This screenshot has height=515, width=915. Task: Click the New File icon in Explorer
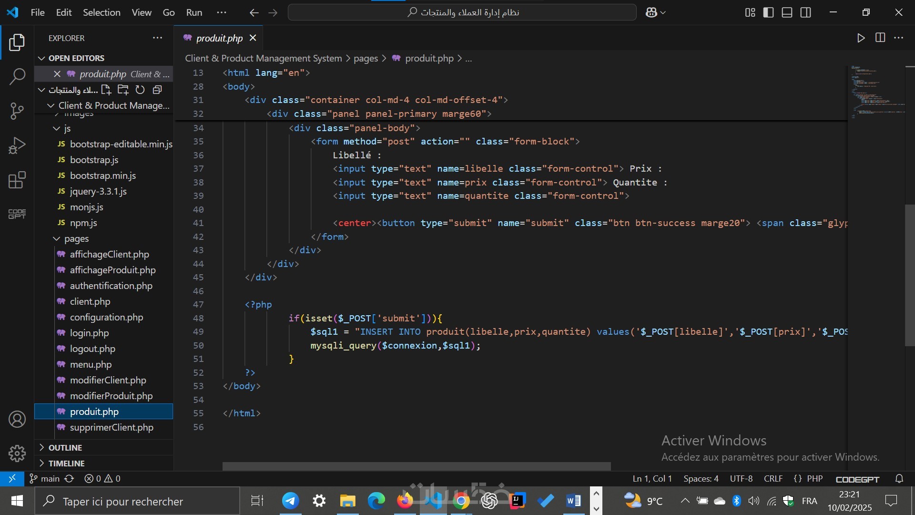pyautogui.click(x=106, y=90)
